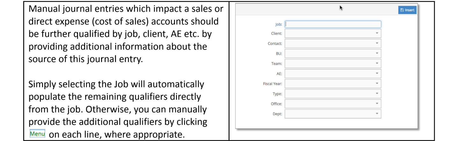The image size is (459, 141).
Task: Open the AE dropdown list
Action: coord(333,74)
